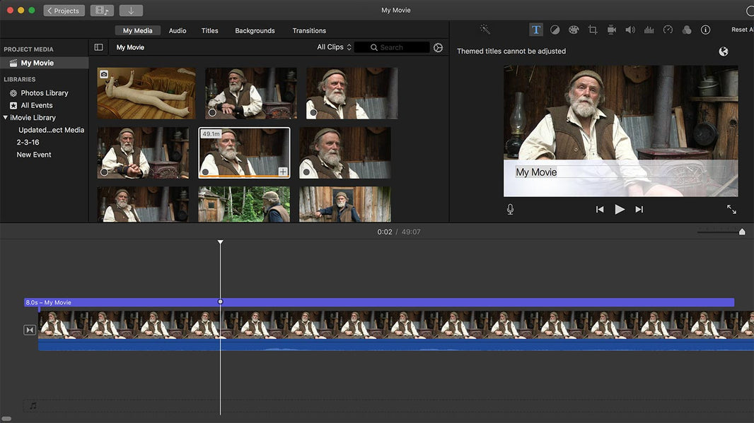This screenshot has width=754, height=423.
Task: Open the Color Balance tool
Action: coord(555,29)
